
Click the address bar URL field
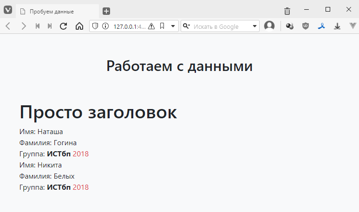[x=129, y=26]
